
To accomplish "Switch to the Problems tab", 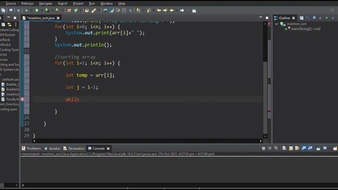I will [x=31, y=149].
